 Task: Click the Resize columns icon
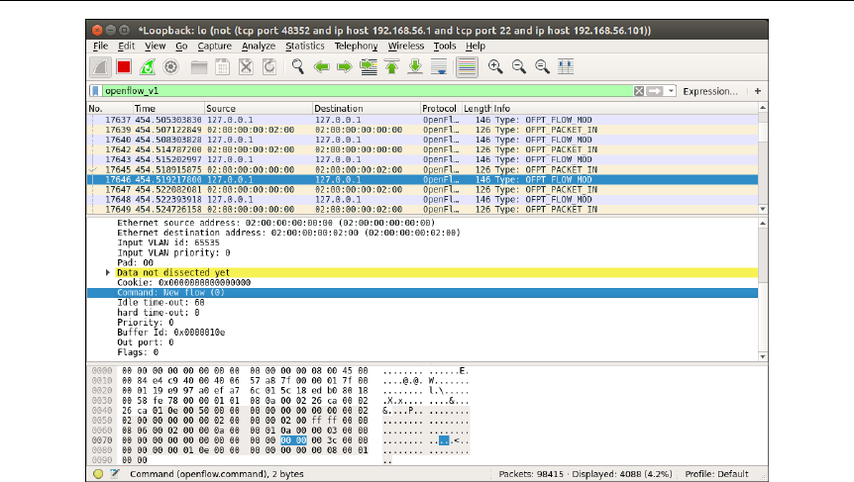coord(567,66)
